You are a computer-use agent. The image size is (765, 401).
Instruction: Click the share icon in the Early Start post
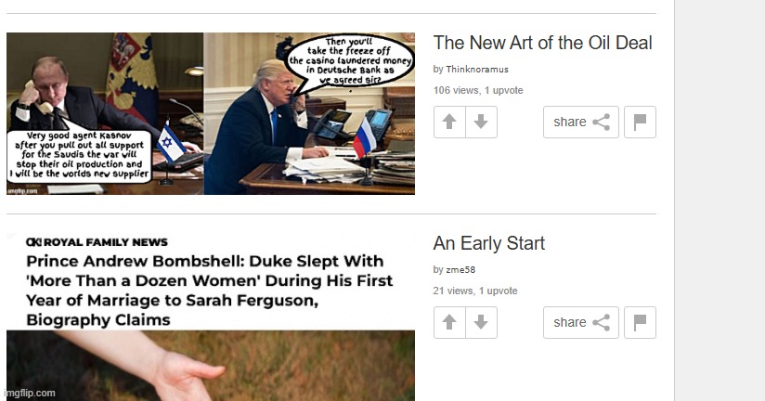(601, 322)
